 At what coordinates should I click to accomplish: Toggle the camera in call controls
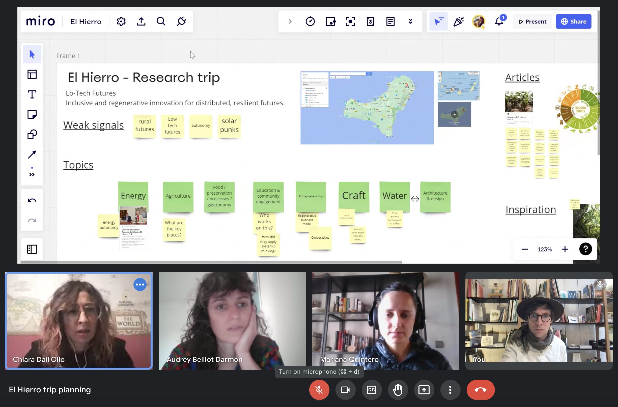[x=345, y=390]
